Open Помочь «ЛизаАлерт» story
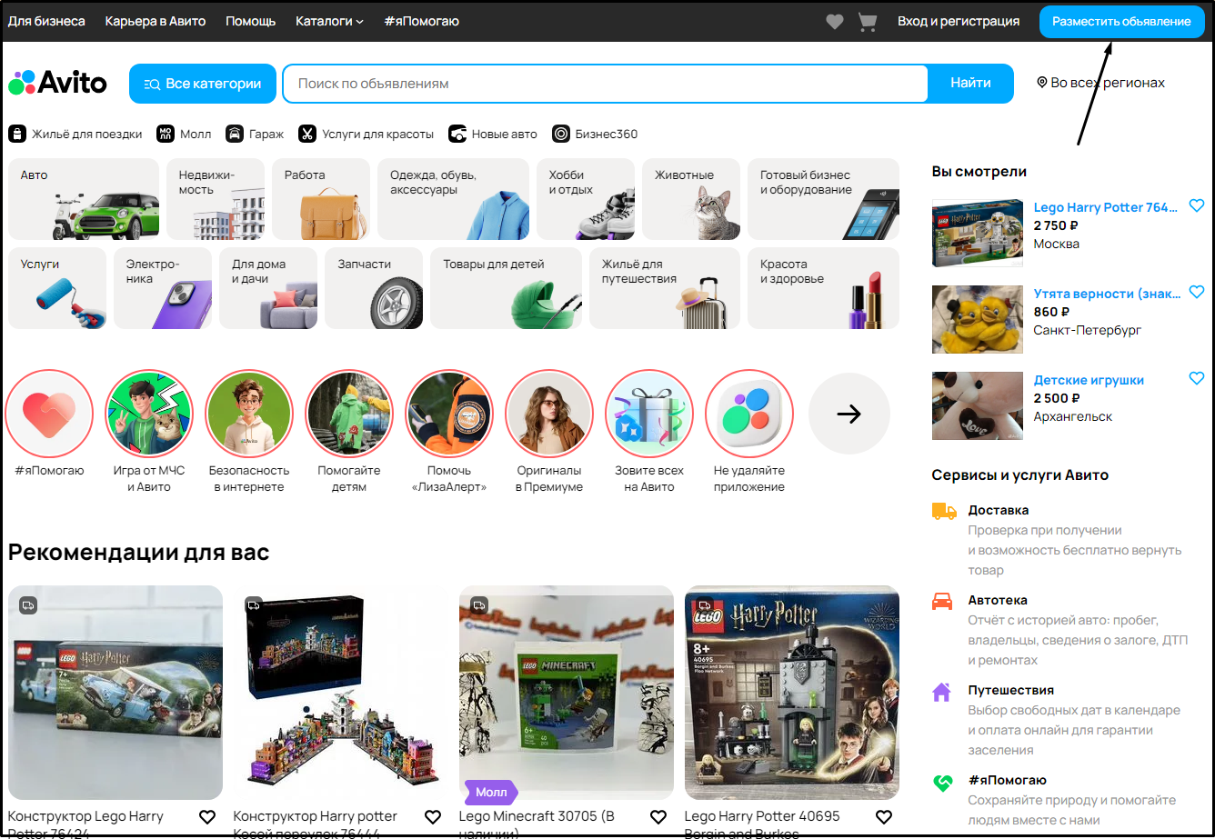This screenshot has width=1215, height=839. [449, 413]
